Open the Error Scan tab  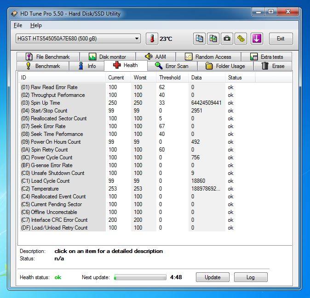click(x=172, y=66)
